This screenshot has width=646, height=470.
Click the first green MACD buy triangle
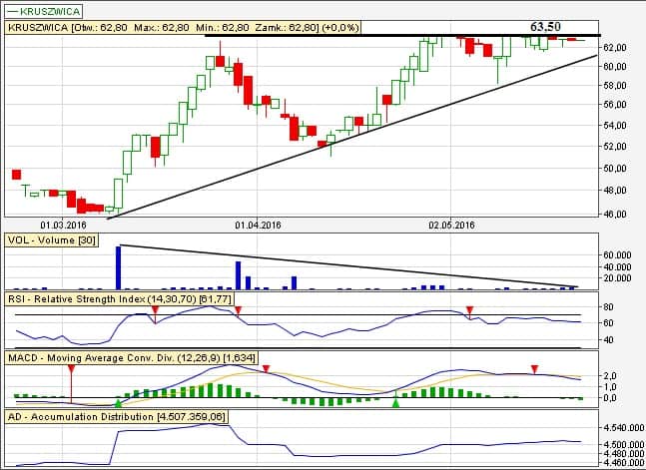click(120, 402)
